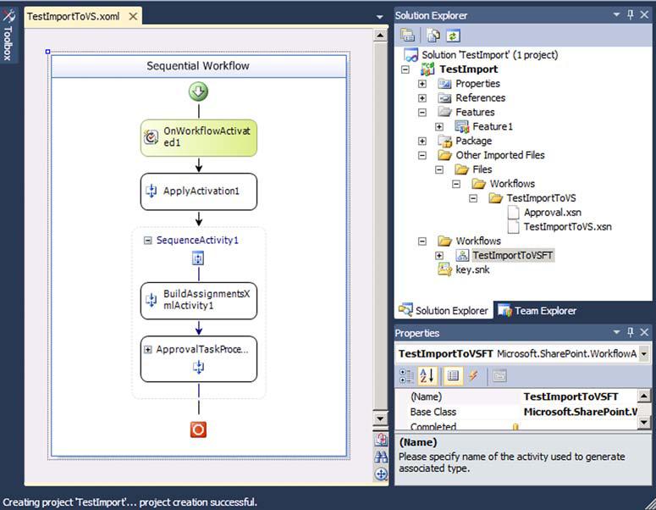Click the Feature1 icon in the tree
The width and height of the screenshot is (656, 510).
click(x=462, y=126)
